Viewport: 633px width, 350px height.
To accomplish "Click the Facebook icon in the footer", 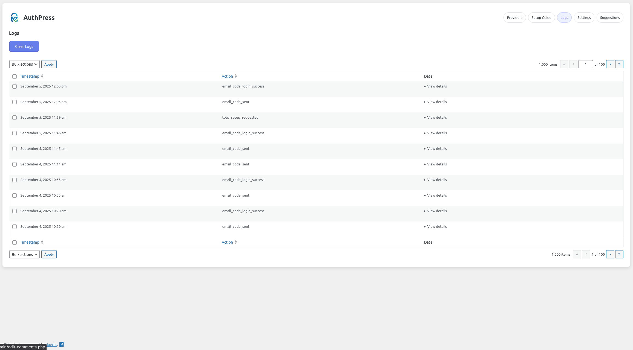I will click(x=61, y=345).
